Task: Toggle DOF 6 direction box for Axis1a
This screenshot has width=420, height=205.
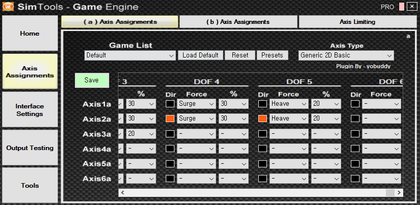Action: click(355, 104)
